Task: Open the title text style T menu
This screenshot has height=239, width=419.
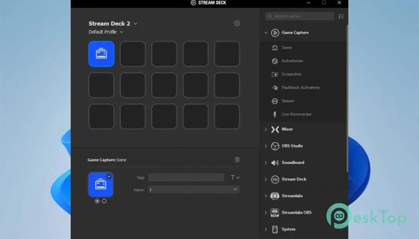Action: point(235,177)
